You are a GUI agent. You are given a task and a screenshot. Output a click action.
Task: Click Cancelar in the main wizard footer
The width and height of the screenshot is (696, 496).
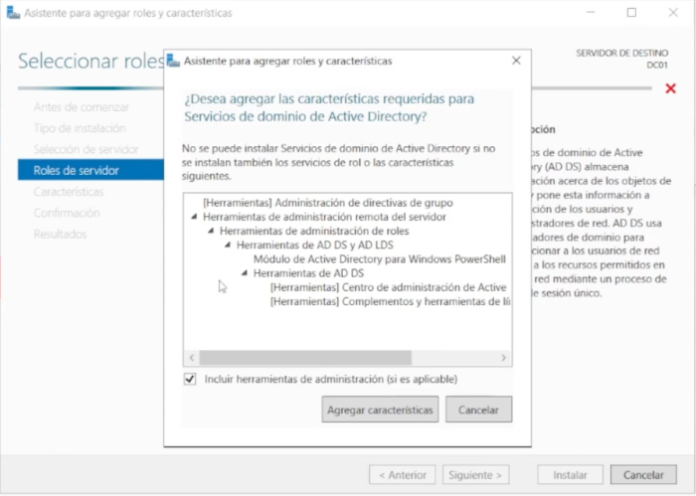click(643, 475)
